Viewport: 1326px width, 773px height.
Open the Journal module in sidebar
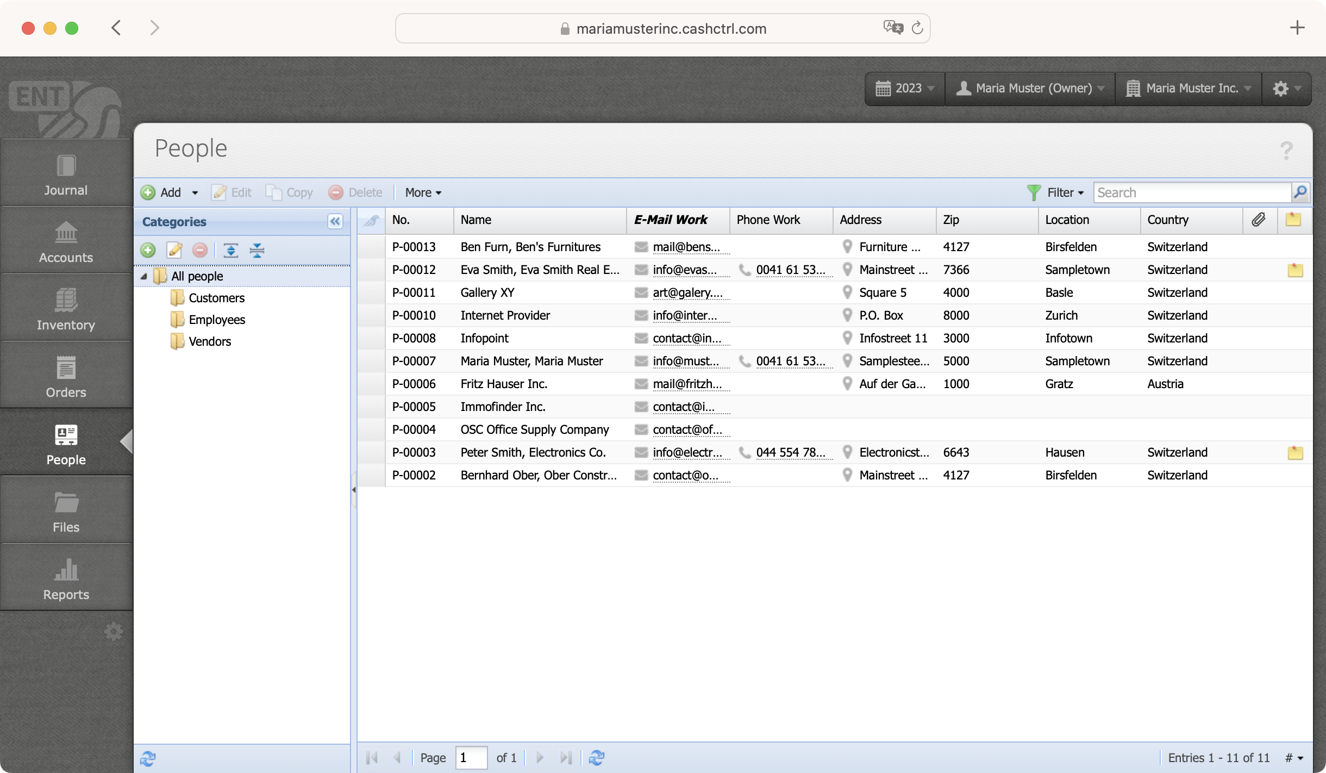[x=66, y=175]
